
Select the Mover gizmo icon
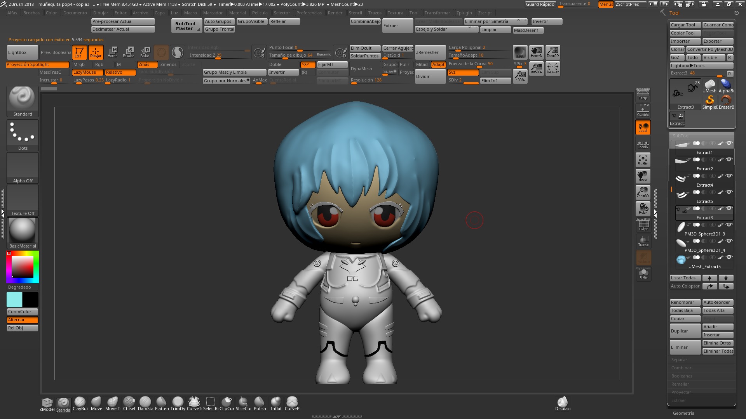pyautogui.click(x=112, y=52)
